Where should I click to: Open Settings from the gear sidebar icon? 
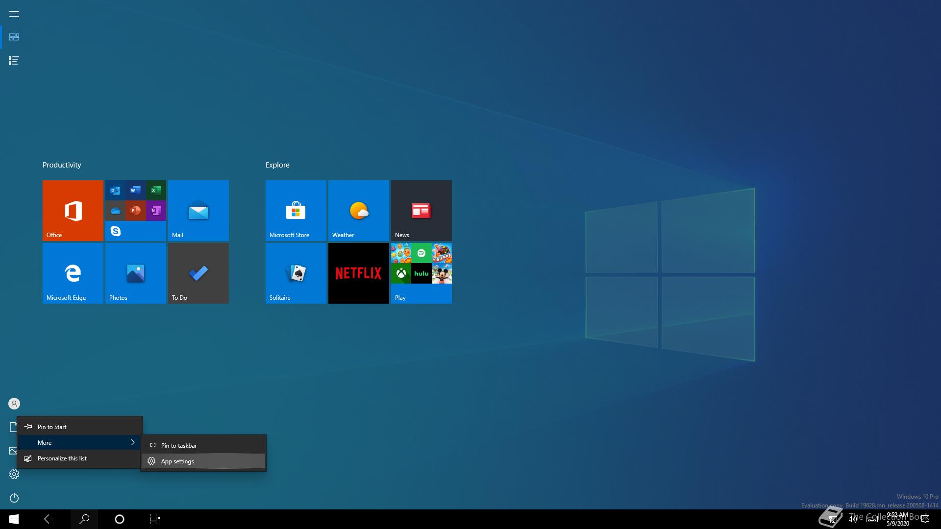14,474
